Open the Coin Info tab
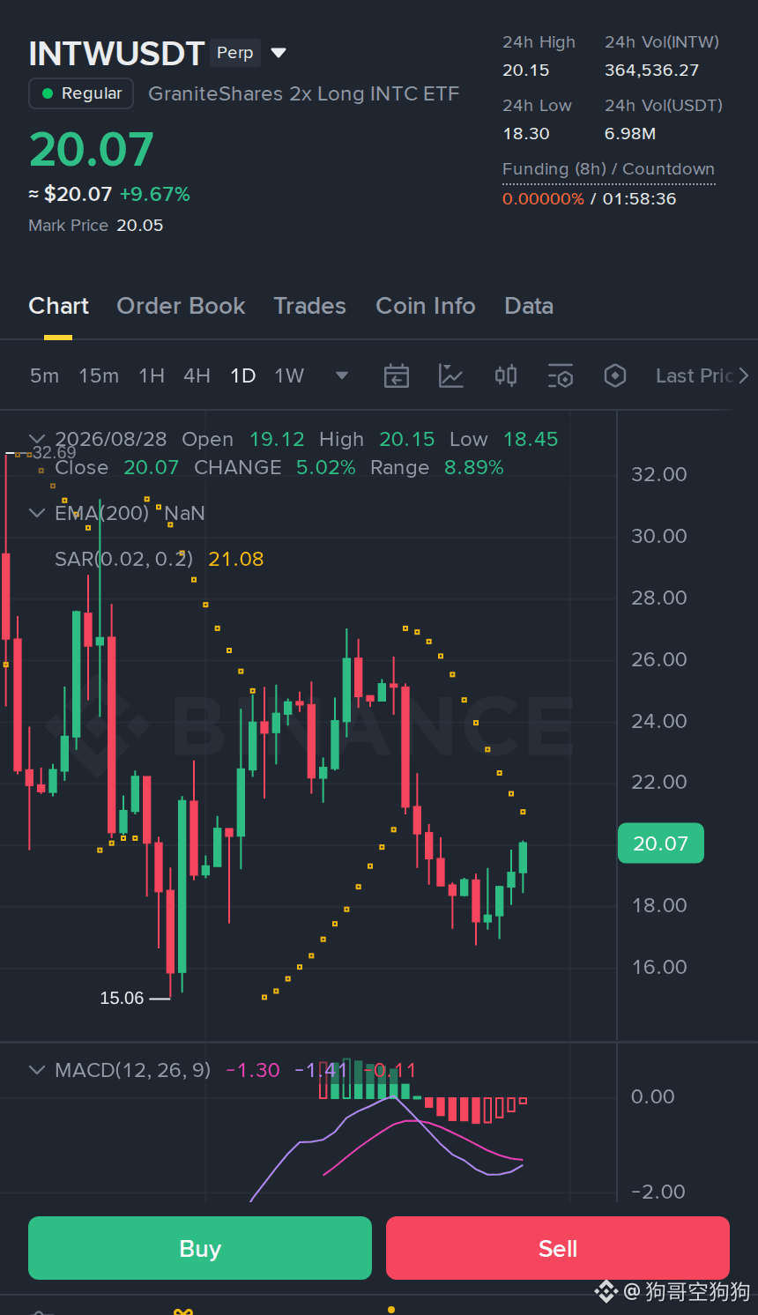Screen dimensions: 758x1315 click(x=426, y=306)
